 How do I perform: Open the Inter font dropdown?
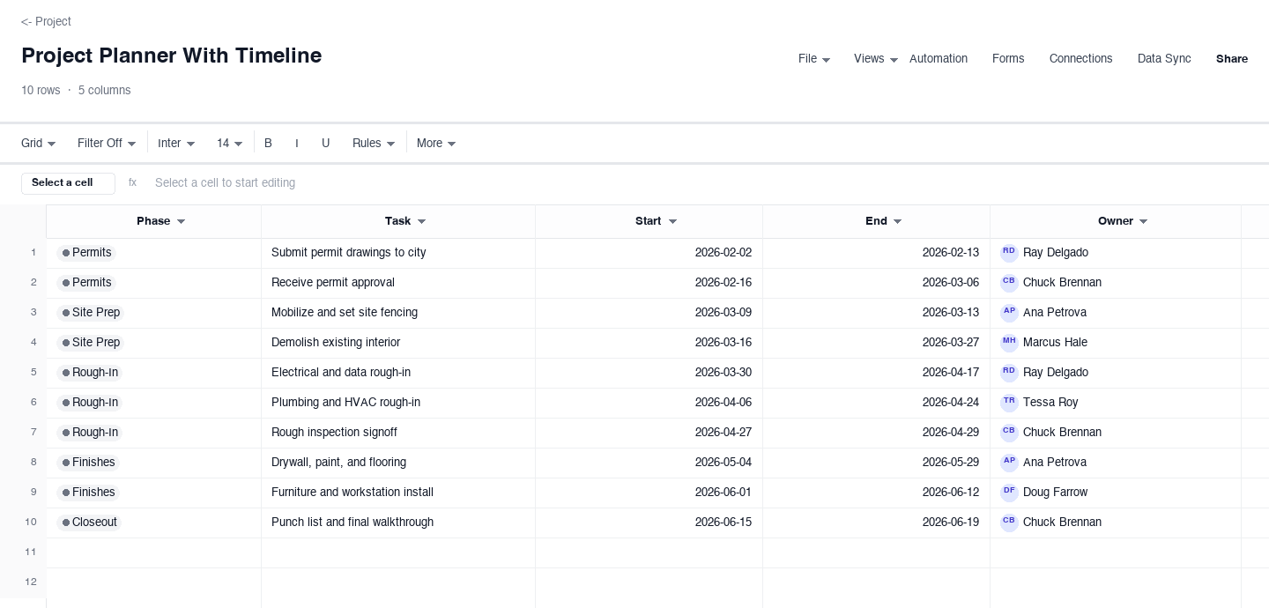176,143
